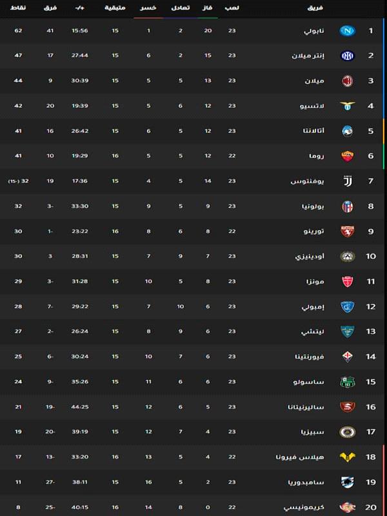Select the لعب played column header
Screen dimensions: 387x516
tap(232, 8)
